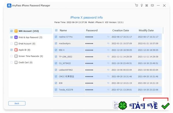Viewport: 173px width, 113px height.
Task: Show password for CU_WT8422
Action: click(108, 63)
